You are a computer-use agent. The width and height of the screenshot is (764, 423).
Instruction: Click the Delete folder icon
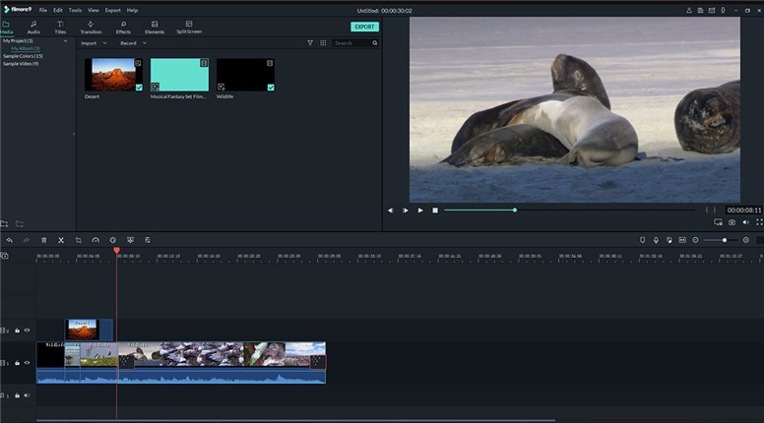pos(20,224)
